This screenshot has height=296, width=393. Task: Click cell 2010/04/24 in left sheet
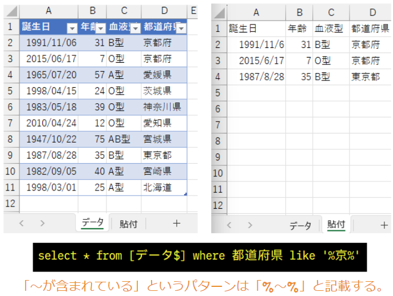(49, 123)
